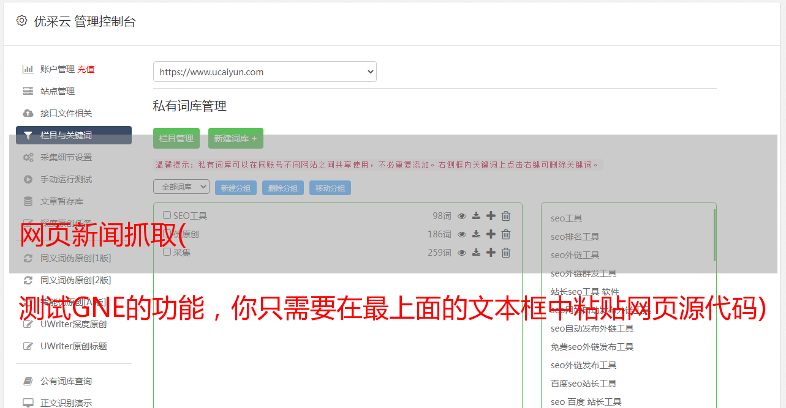The height and width of the screenshot is (408, 786).
Task: Click the 259词 count for 采集
Action: (x=440, y=253)
